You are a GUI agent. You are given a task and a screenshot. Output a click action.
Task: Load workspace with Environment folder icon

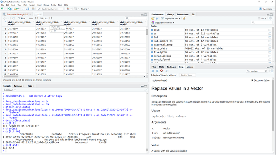[x=153, y=18]
